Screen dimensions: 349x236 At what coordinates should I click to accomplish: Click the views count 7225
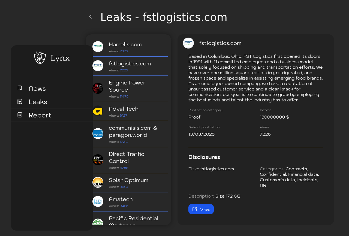124,70
